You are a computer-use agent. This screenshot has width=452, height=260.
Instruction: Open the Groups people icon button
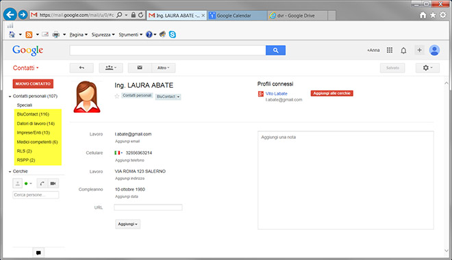[111, 68]
